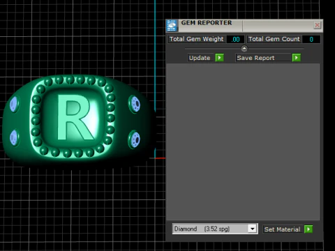Select the lower-left blue gem on ring
This screenshot has height=251, width=335.
click(14, 137)
